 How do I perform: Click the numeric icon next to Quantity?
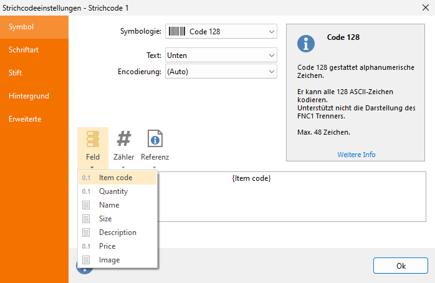[86, 191]
